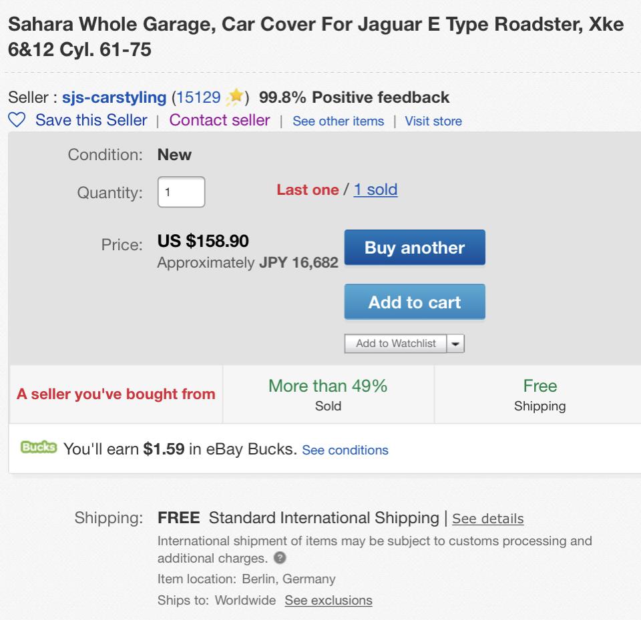Click the Visit store link
The image size is (641, 620).
(433, 121)
